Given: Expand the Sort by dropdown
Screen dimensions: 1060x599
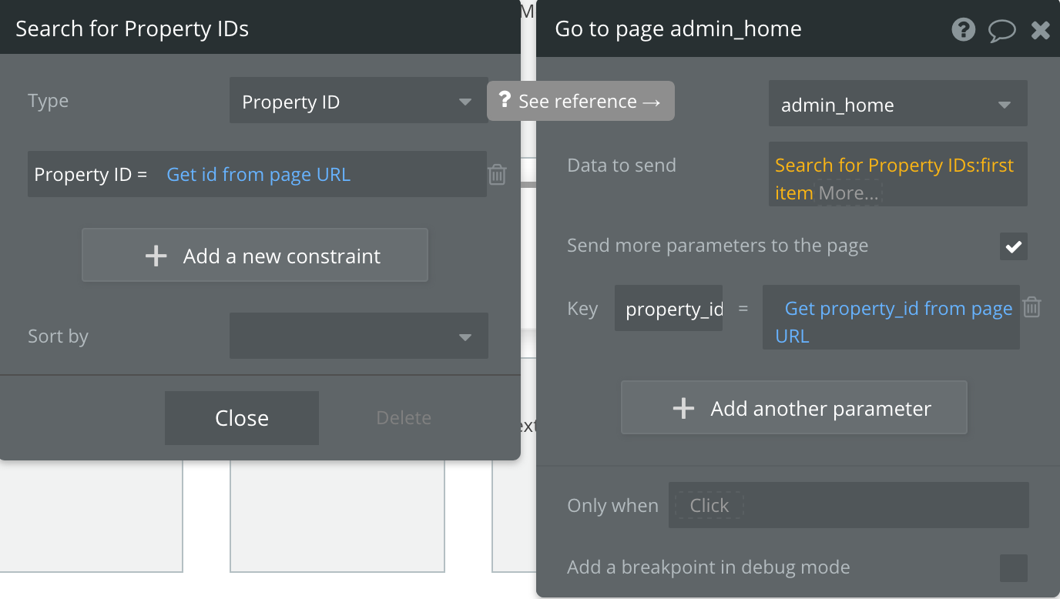Looking at the screenshot, I should (358, 336).
